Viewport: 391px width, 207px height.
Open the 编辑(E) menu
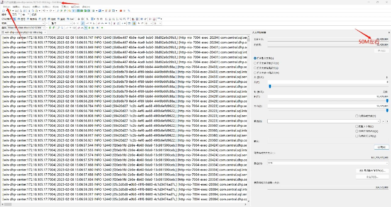(x=16, y=7)
